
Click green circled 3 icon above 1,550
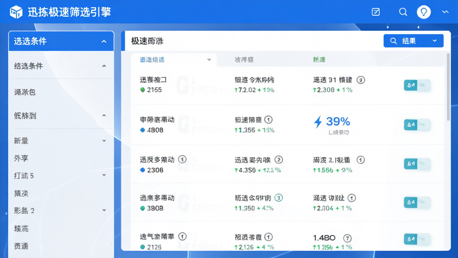click(279, 198)
